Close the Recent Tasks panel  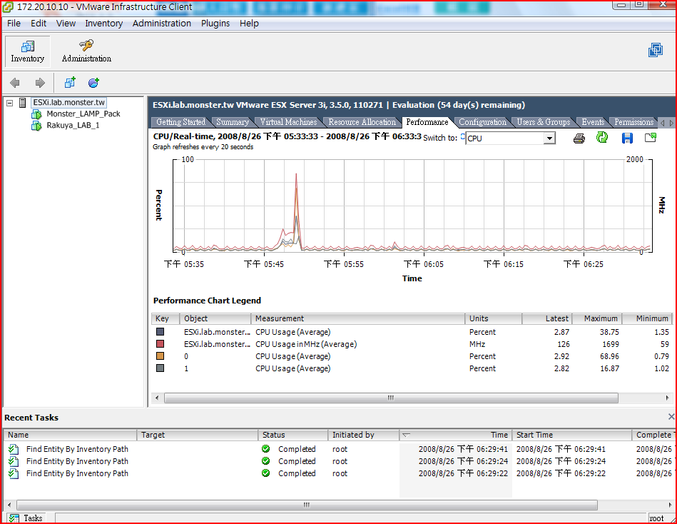click(x=671, y=416)
